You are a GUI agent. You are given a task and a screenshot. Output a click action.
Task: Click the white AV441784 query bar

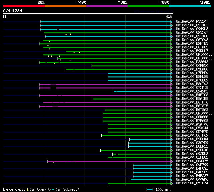88,14
